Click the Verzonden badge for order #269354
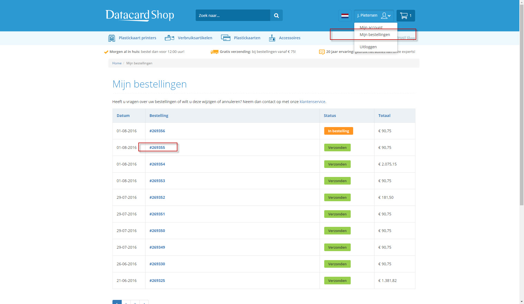Viewport: 524px width, 304px height. click(337, 164)
